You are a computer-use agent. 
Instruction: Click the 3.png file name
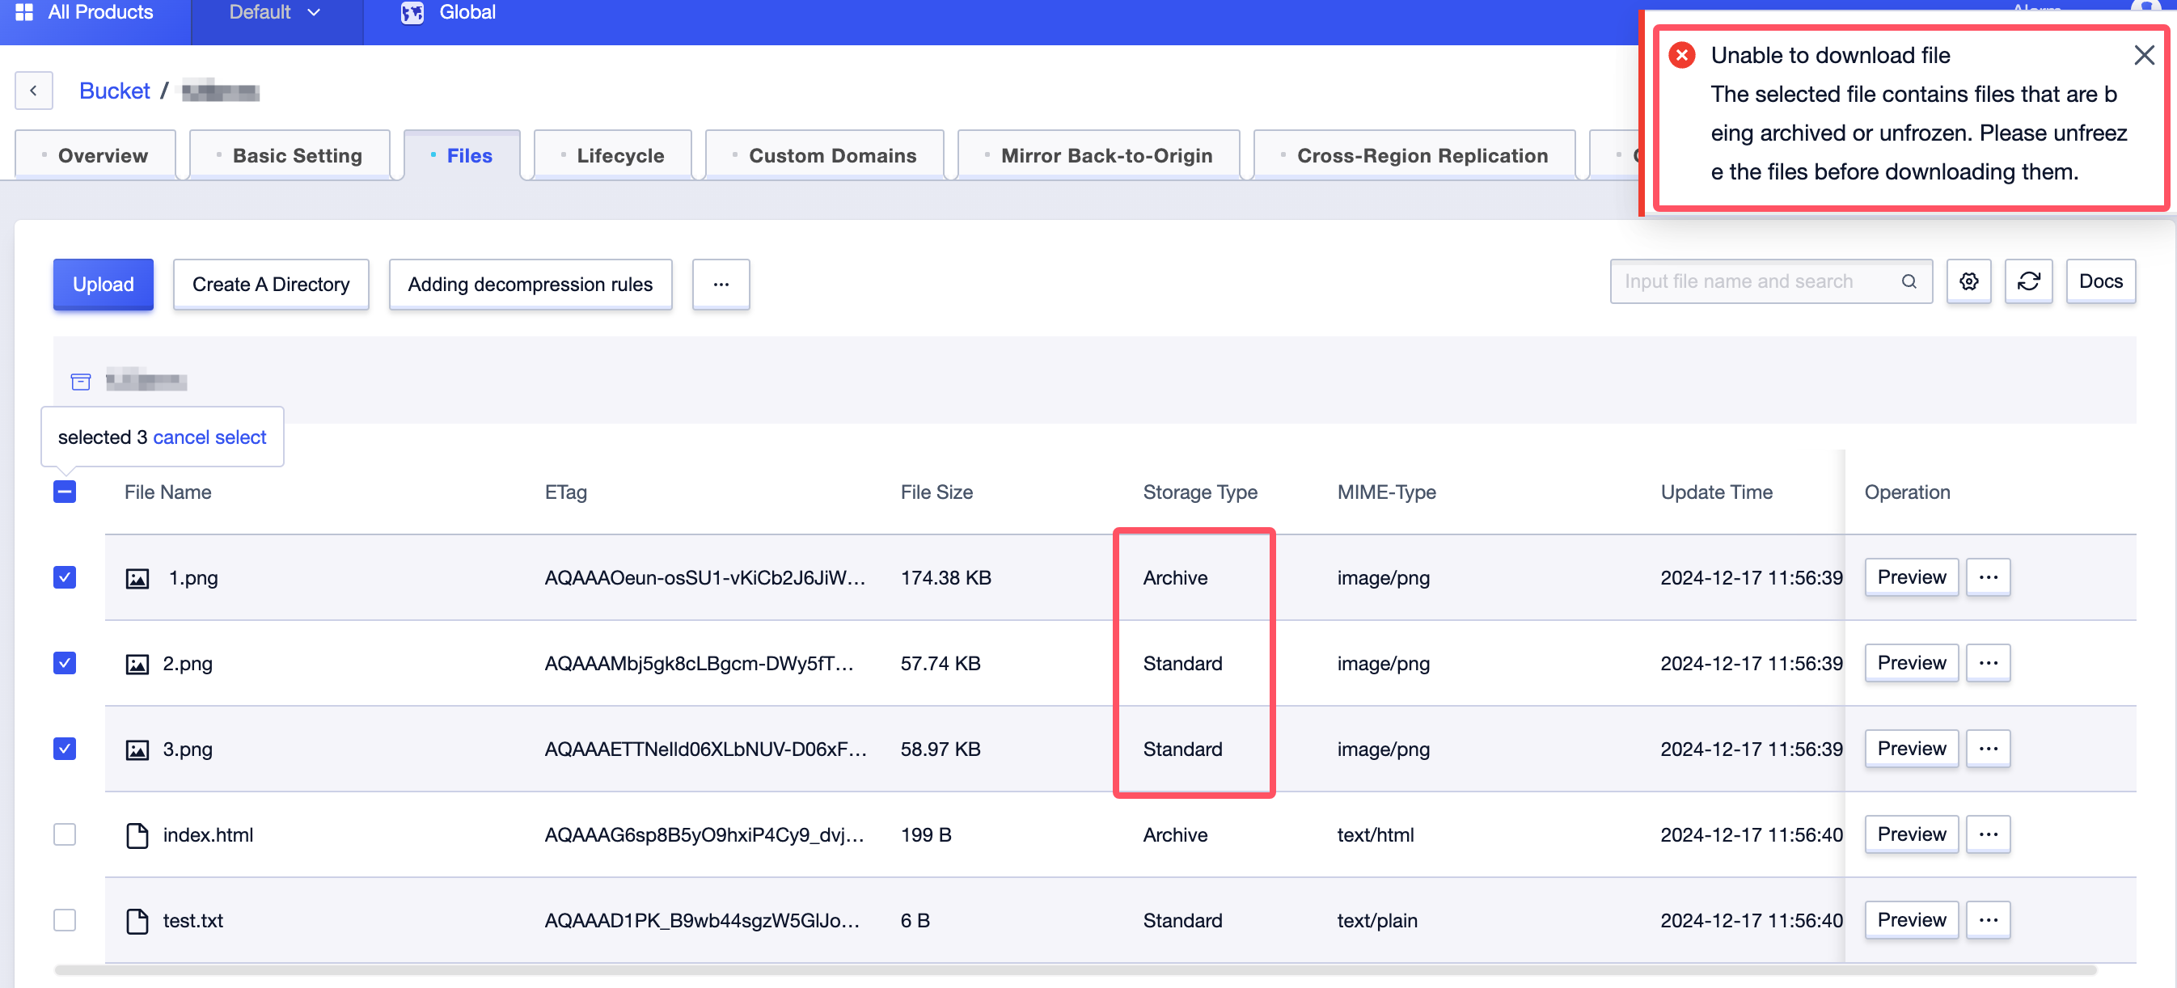188,749
